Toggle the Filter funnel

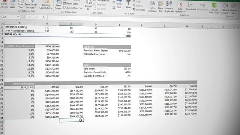point(128,4)
